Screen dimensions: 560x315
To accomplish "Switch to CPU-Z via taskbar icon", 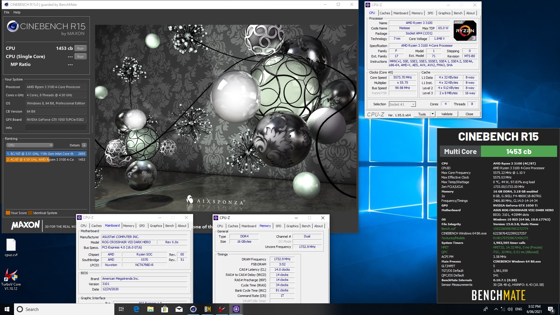I will (236, 309).
